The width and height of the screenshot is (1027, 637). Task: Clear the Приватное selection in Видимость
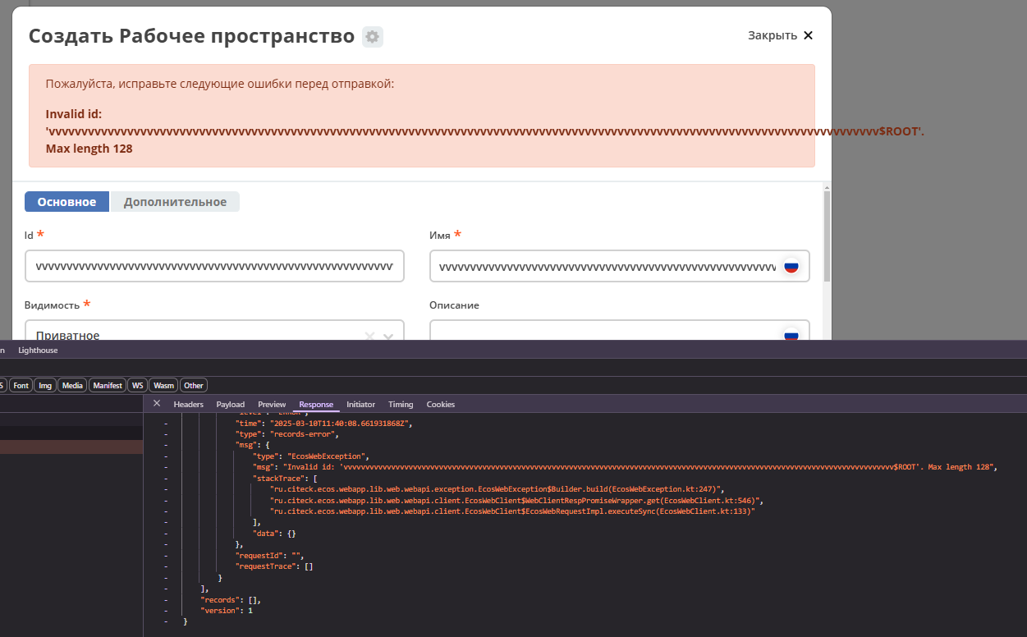point(369,336)
